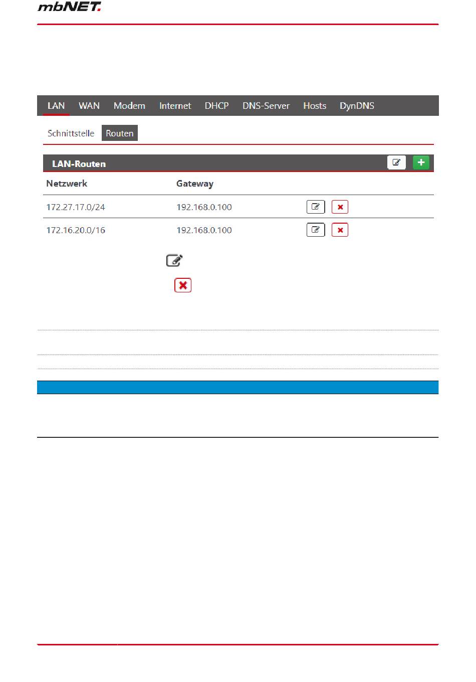
Task: Click the green plus add route icon
Action: click(421, 162)
